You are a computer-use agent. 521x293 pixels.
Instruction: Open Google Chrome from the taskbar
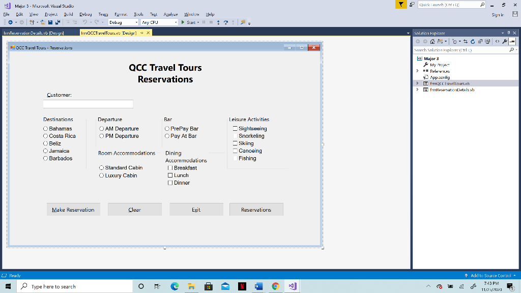tap(275, 286)
